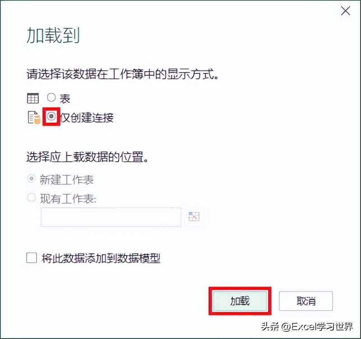Enable the 将此数据添加到数据模型 checkbox
Screen dimensions: 361x339
pyautogui.click(x=32, y=258)
